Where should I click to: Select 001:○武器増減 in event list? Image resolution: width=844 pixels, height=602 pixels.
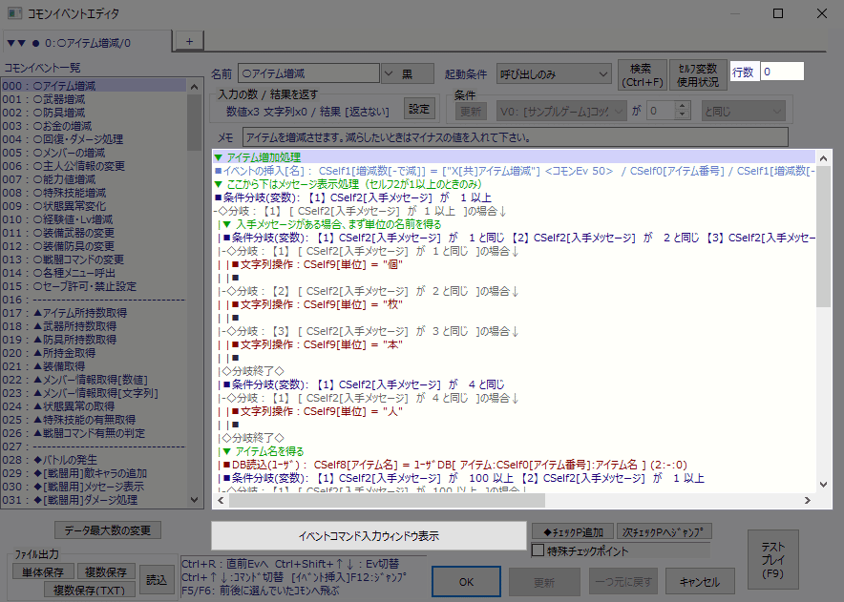95,99
